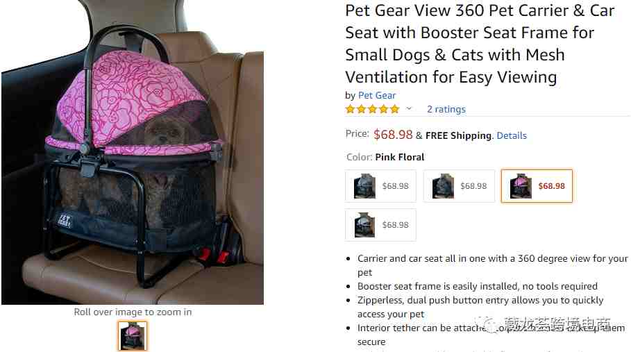Select the fourth color swatch on second row

[380, 224]
